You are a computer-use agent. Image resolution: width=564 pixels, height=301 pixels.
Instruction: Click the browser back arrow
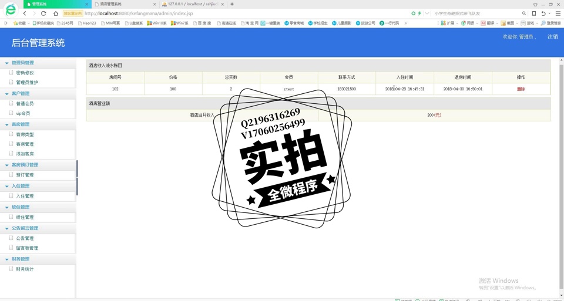click(25, 13)
